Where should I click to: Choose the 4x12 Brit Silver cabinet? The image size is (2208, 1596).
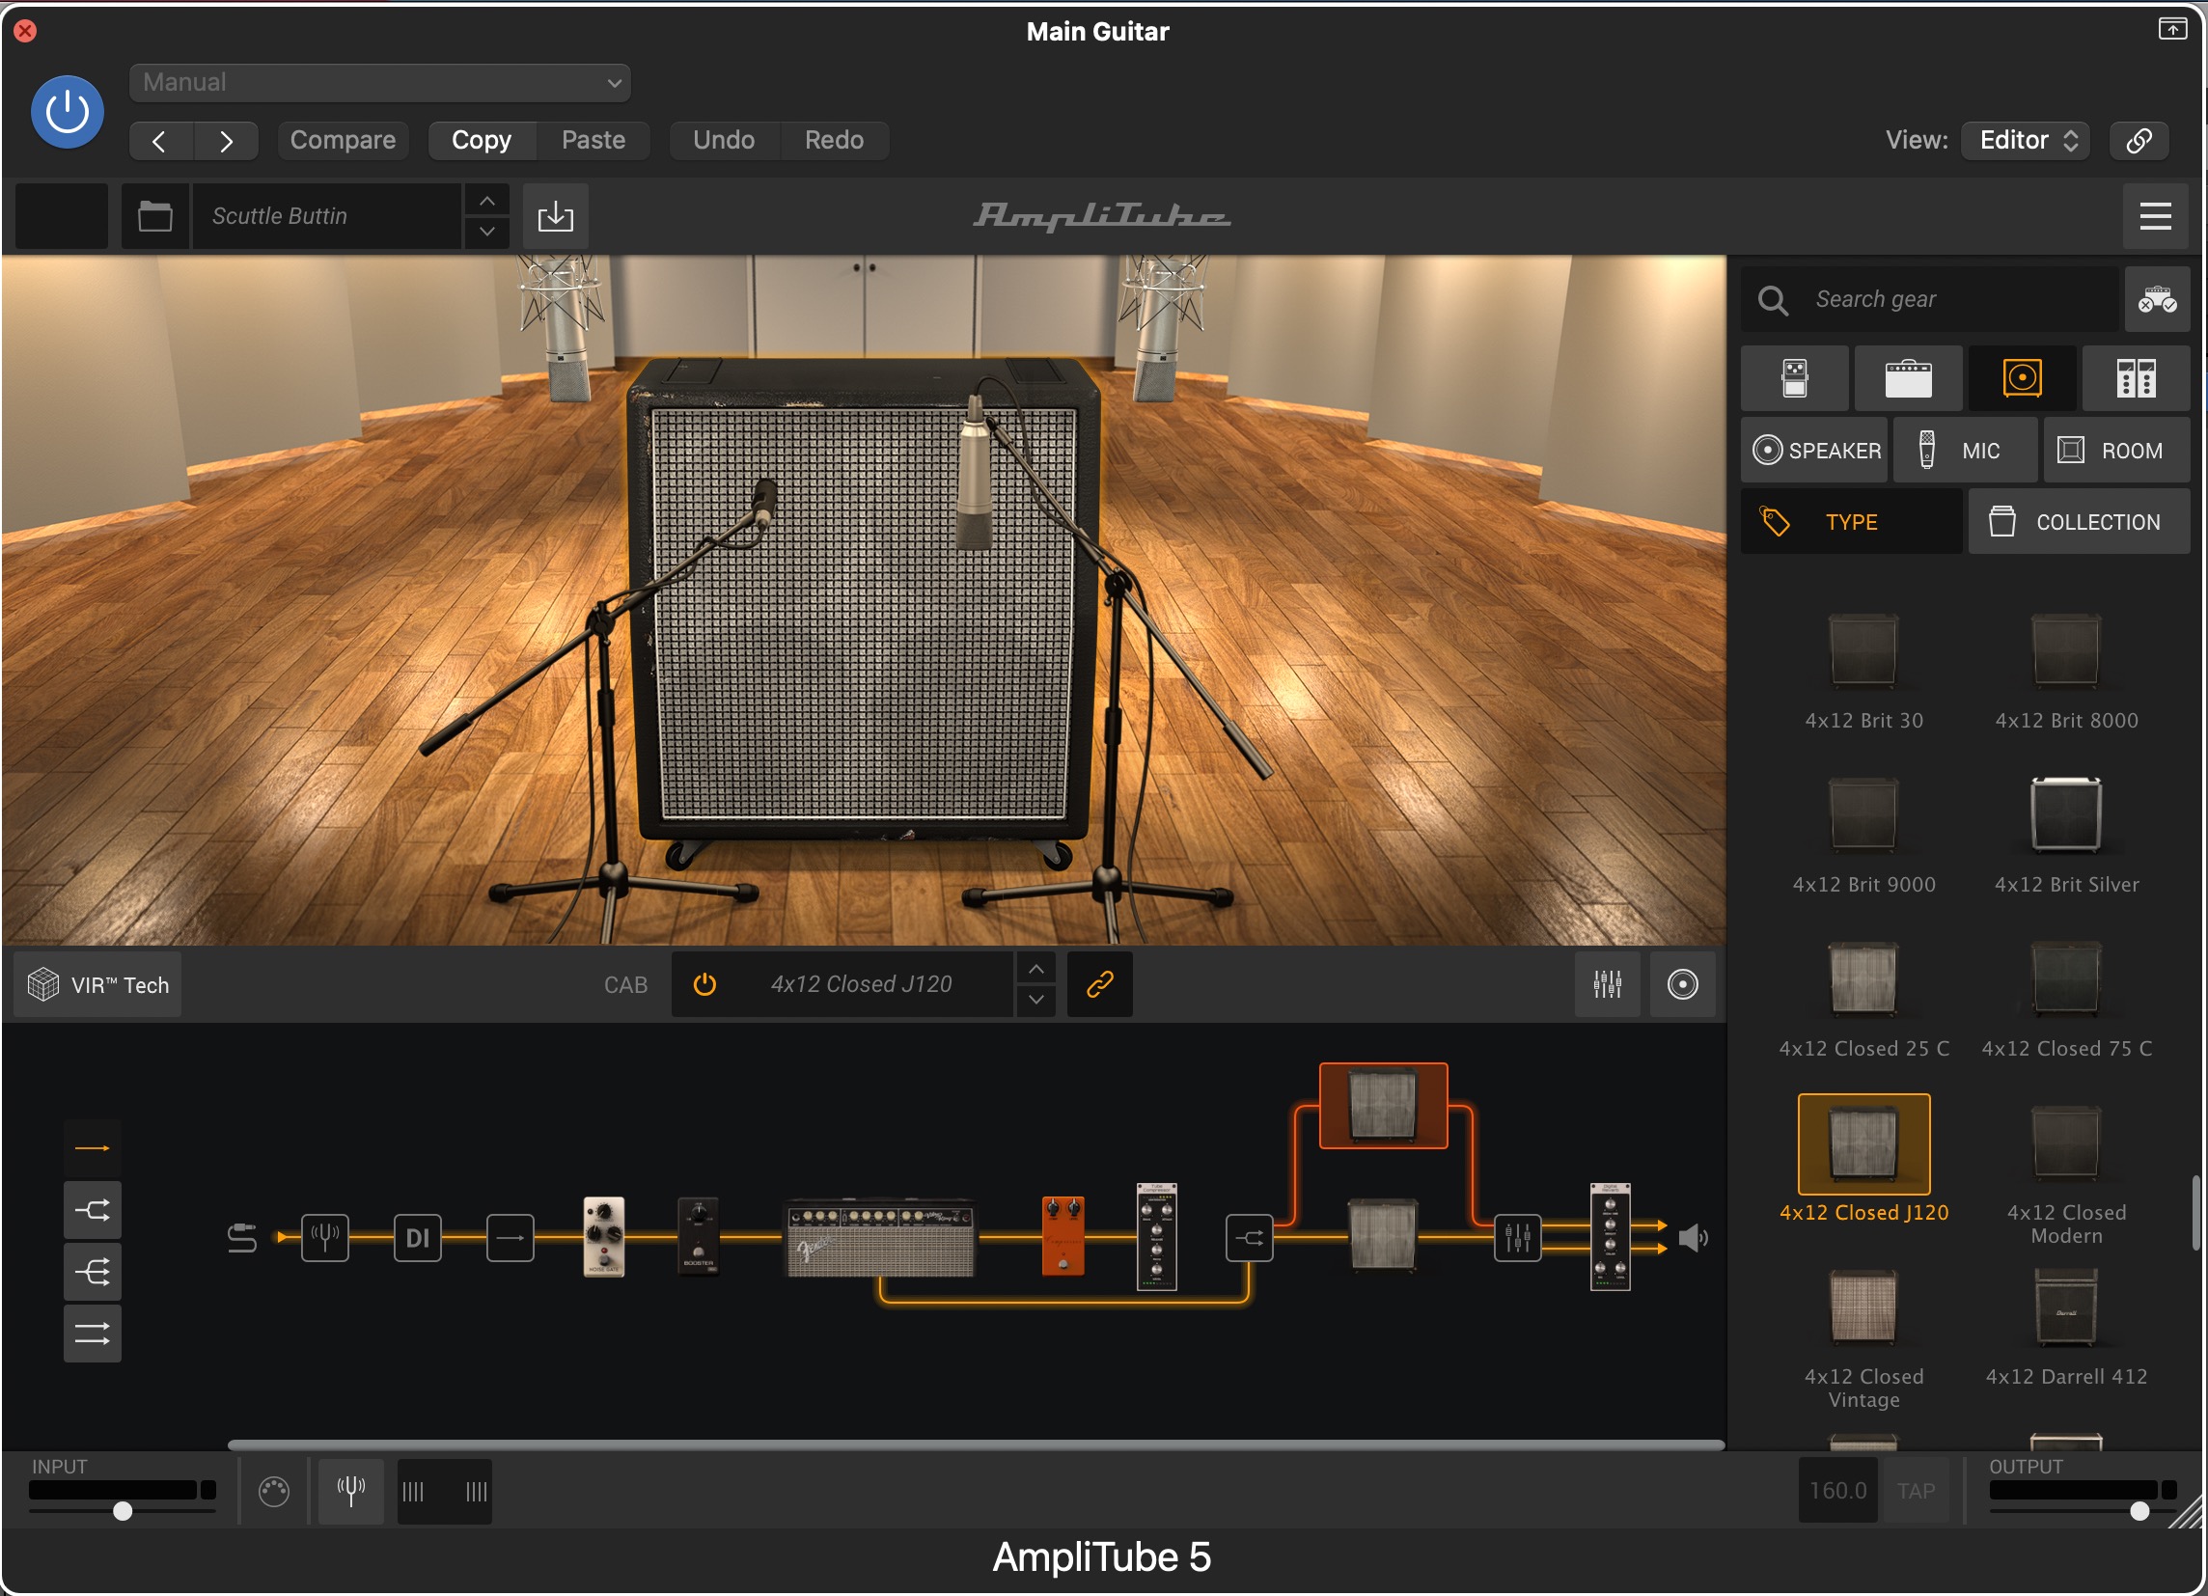tap(2067, 835)
